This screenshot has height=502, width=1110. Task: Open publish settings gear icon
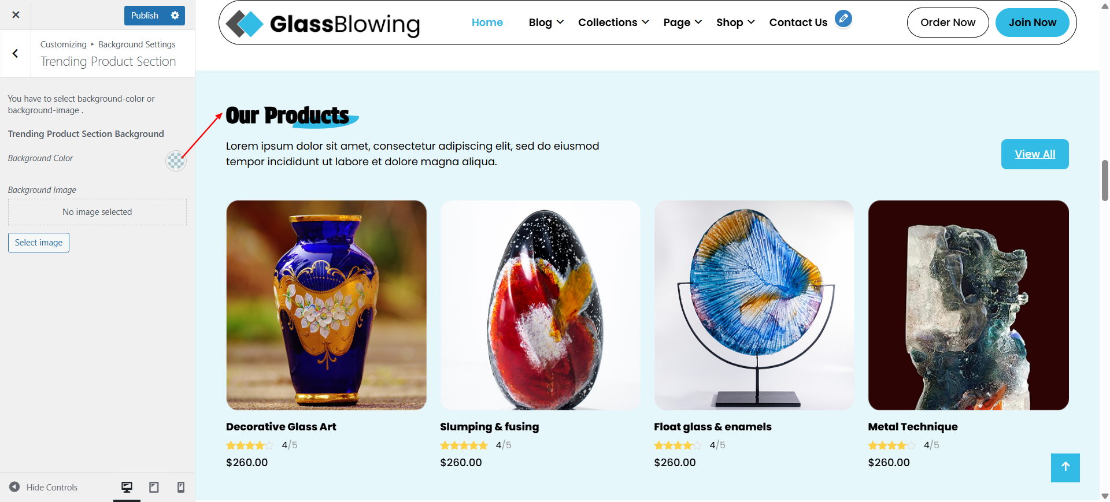175,16
